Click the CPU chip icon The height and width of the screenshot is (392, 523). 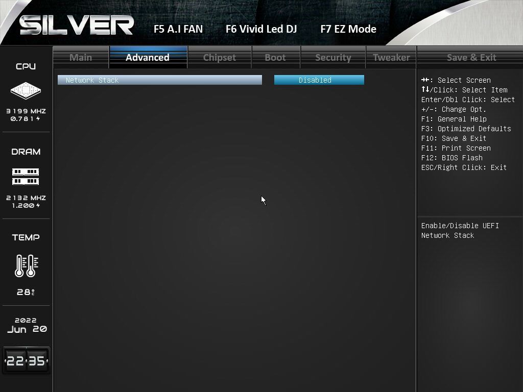pos(26,91)
